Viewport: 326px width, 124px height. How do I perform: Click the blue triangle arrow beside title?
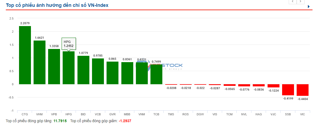point(309,7)
